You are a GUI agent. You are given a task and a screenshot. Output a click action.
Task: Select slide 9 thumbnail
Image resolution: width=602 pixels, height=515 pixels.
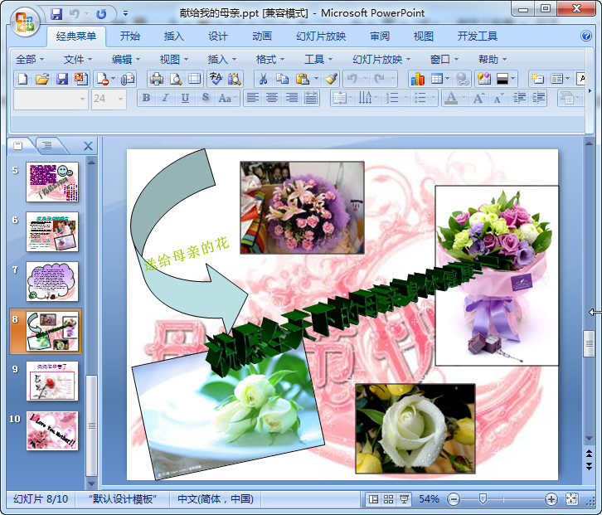pyautogui.click(x=52, y=381)
